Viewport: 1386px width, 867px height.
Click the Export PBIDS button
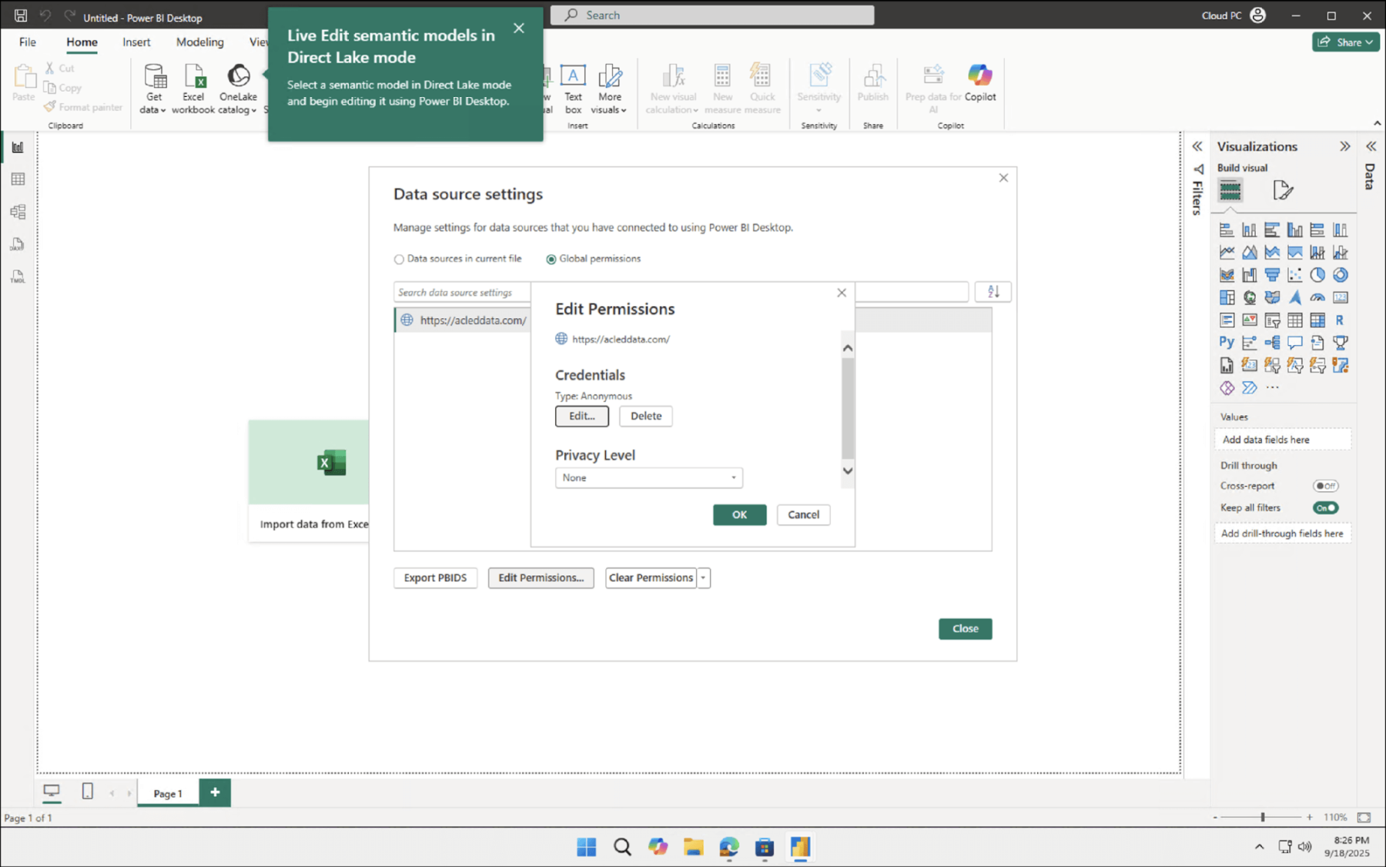pos(435,577)
